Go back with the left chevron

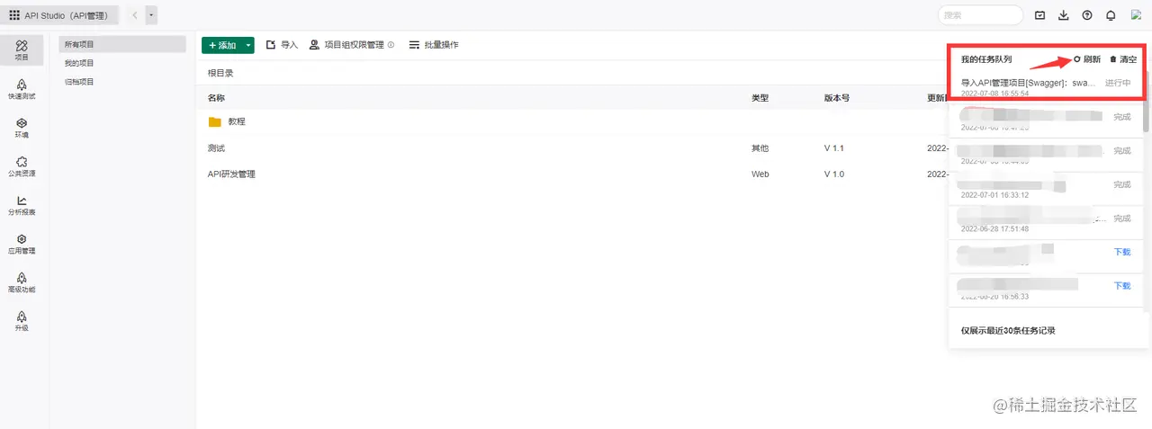(134, 15)
